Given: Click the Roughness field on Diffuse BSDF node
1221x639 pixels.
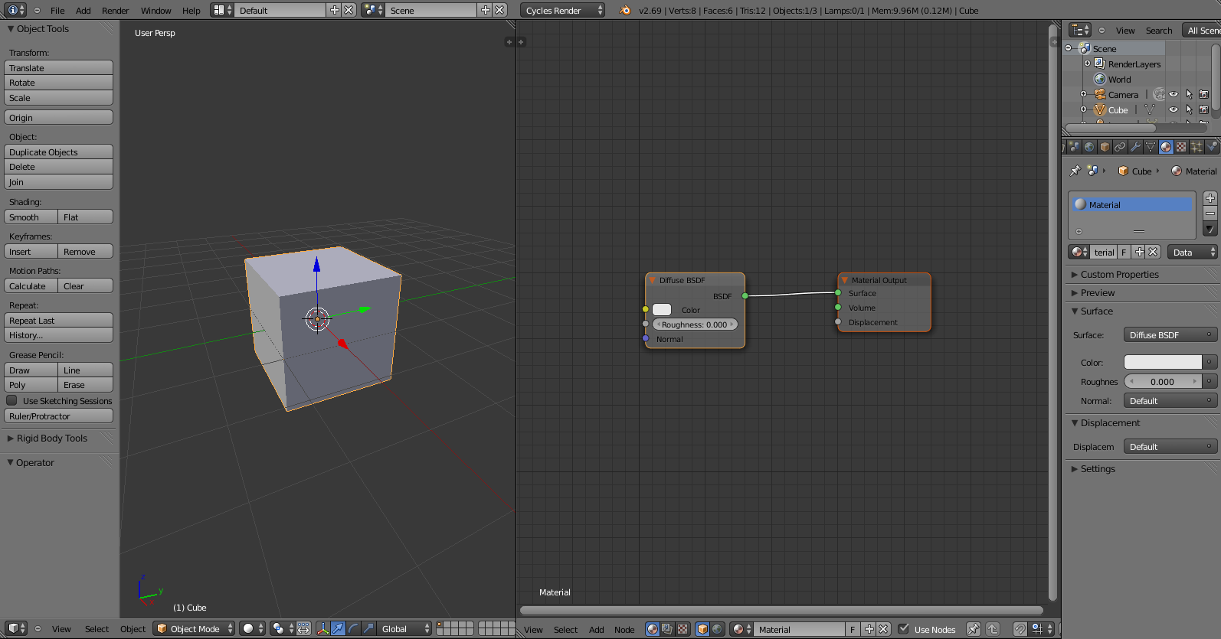Looking at the screenshot, I should [694, 324].
